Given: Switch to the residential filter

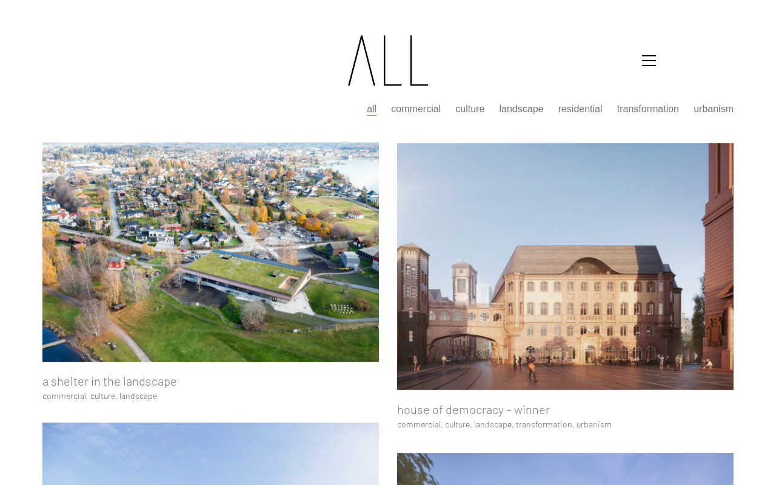Looking at the screenshot, I should 580,109.
